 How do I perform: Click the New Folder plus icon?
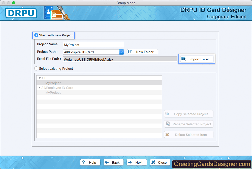(130, 52)
